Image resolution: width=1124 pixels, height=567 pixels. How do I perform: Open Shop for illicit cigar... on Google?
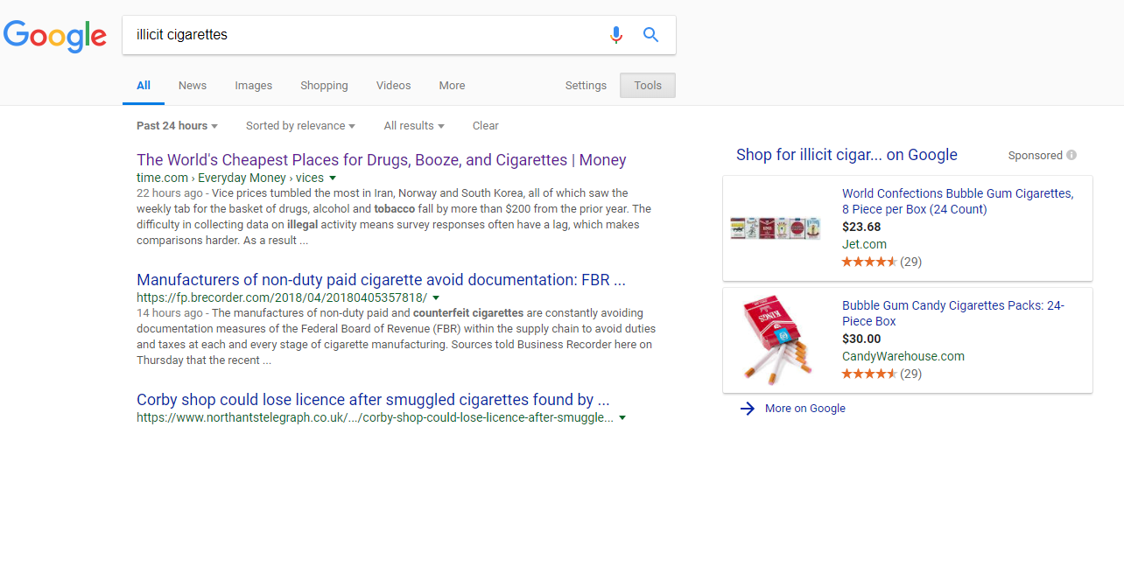point(847,155)
